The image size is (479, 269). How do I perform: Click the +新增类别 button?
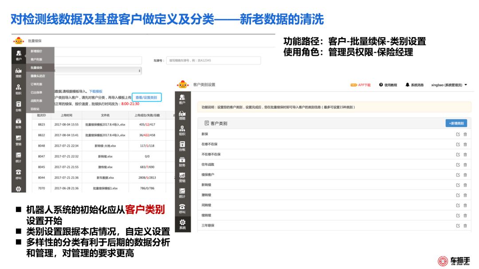[456, 123]
